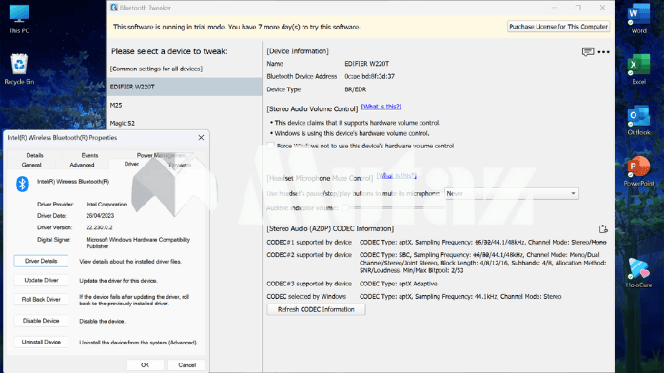The image size is (664, 373).
Task: Open the HoloCure desktop shortcut
Action: pos(638,272)
